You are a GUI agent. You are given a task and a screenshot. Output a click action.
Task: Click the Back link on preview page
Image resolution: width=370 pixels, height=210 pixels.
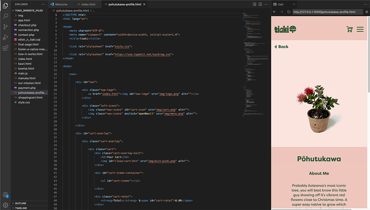281,47
